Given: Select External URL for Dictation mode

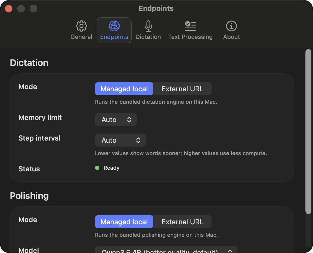Looking at the screenshot, I should (182, 89).
